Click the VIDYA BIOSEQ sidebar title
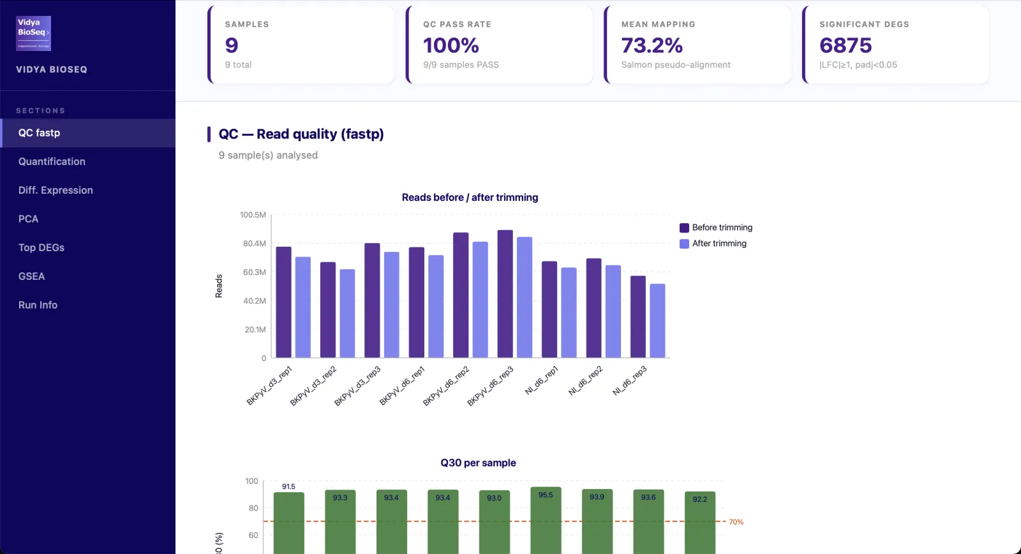This screenshot has height=554, width=1021. coord(52,69)
